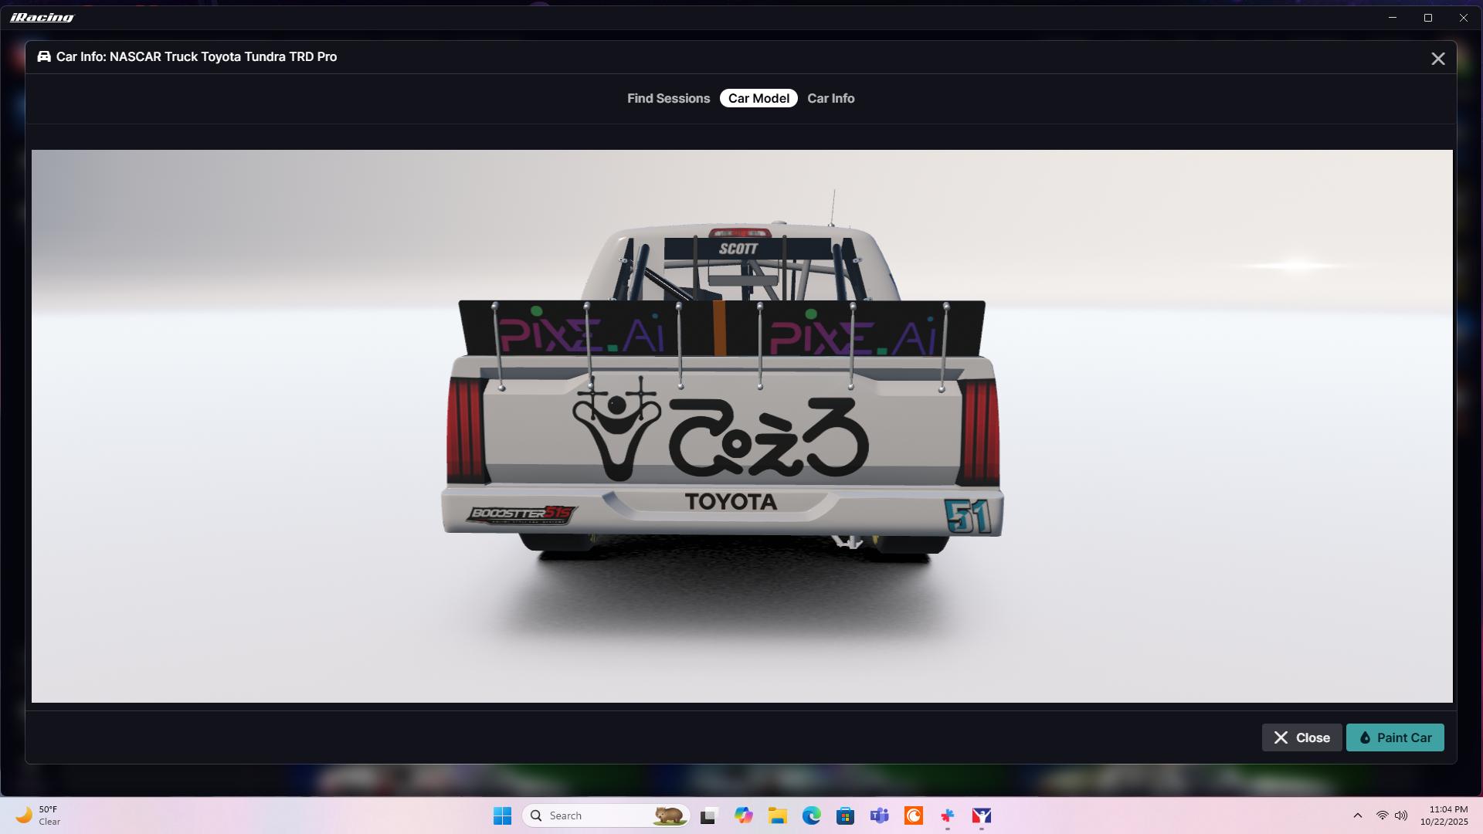Switch to iRacing app in taskbar
This screenshot has height=834, width=1483.
tap(982, 815)
